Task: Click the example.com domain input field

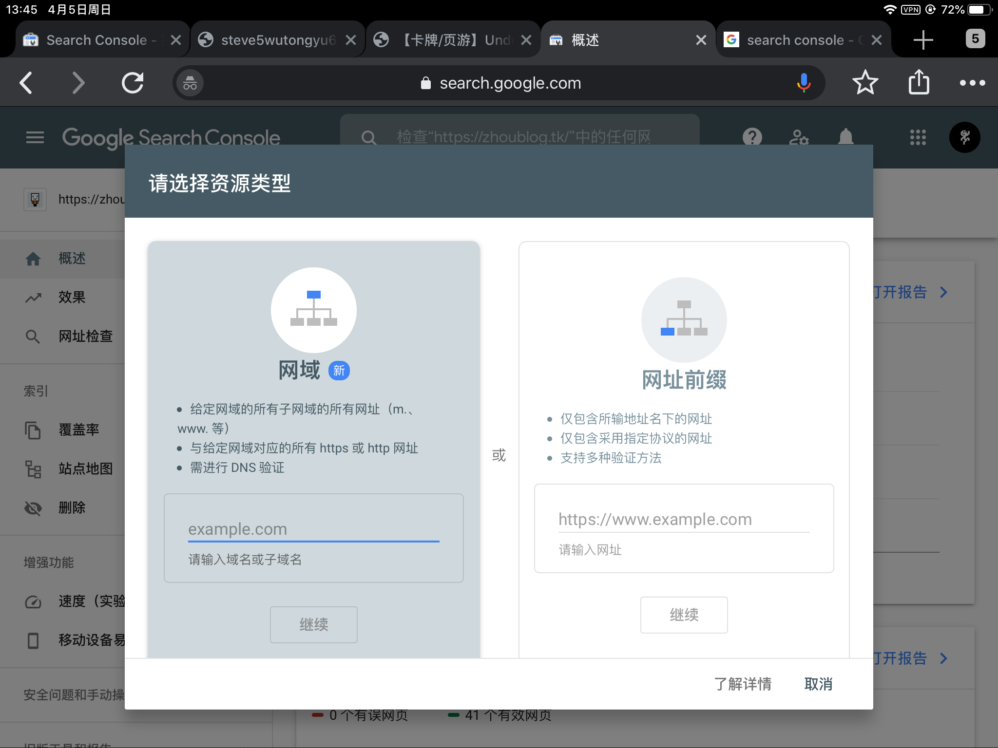Action: 313,529
